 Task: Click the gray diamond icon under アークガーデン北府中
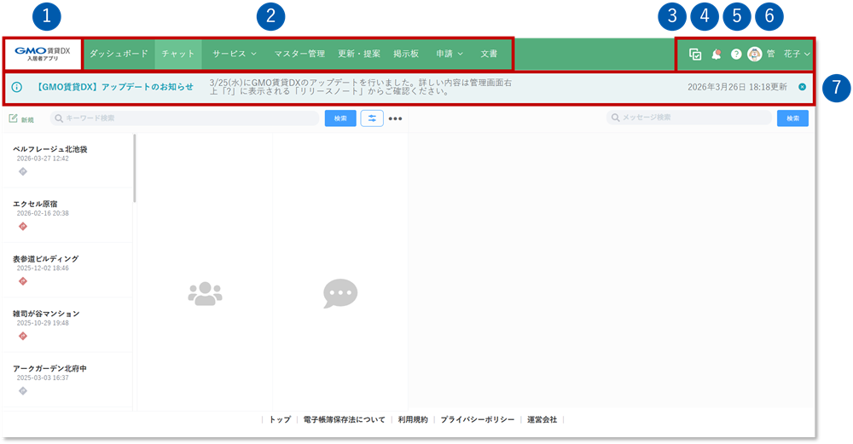pos(23,391)
